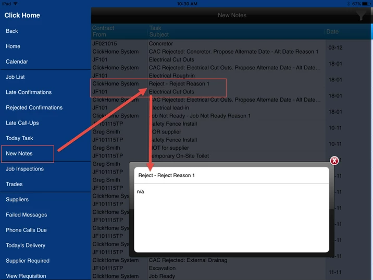This screenshot has height=280, width=373.
Task: Tap the battery indicator in status bar
Action: coord(366,4)
